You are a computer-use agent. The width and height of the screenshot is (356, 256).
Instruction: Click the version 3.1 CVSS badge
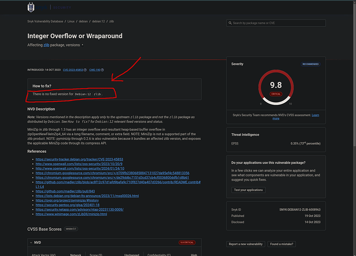[x=71, y=229]
